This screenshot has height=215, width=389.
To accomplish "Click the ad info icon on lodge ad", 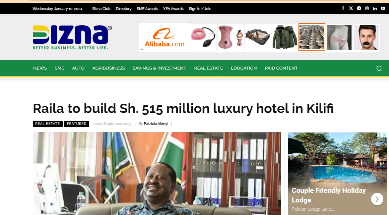I will pos(379,135).
